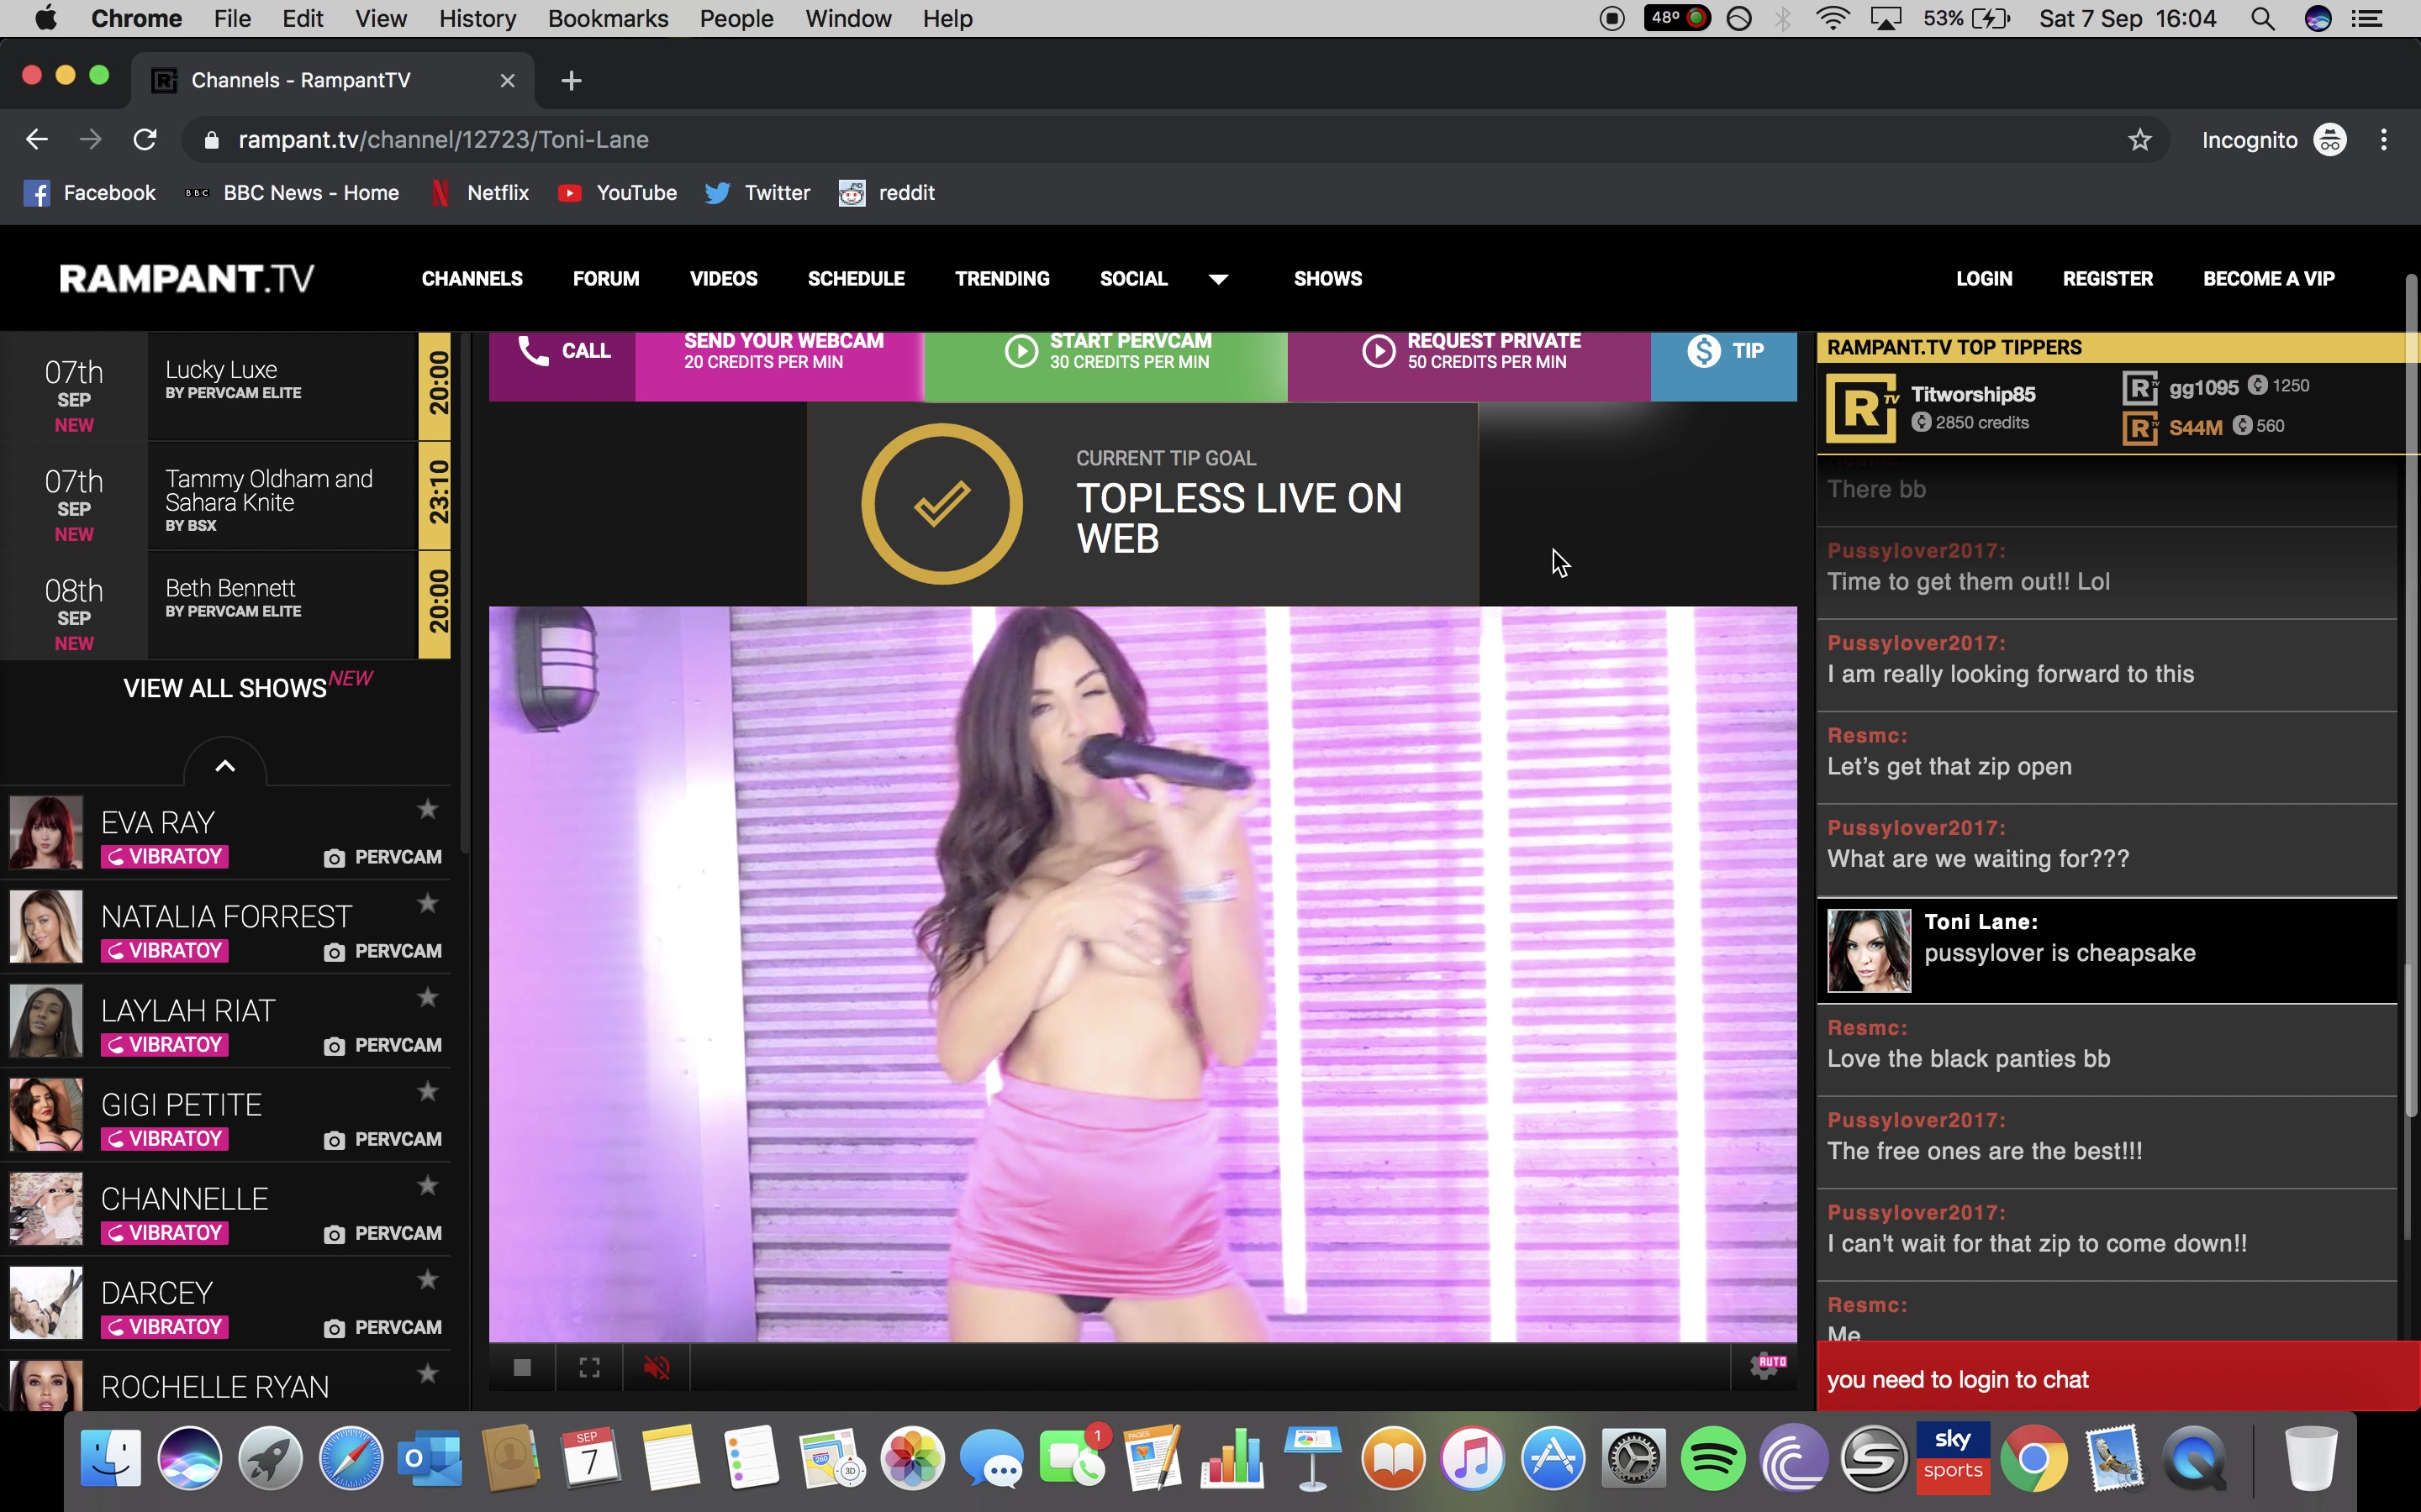Favorite Eva Ray with the star

click(428, 809)
